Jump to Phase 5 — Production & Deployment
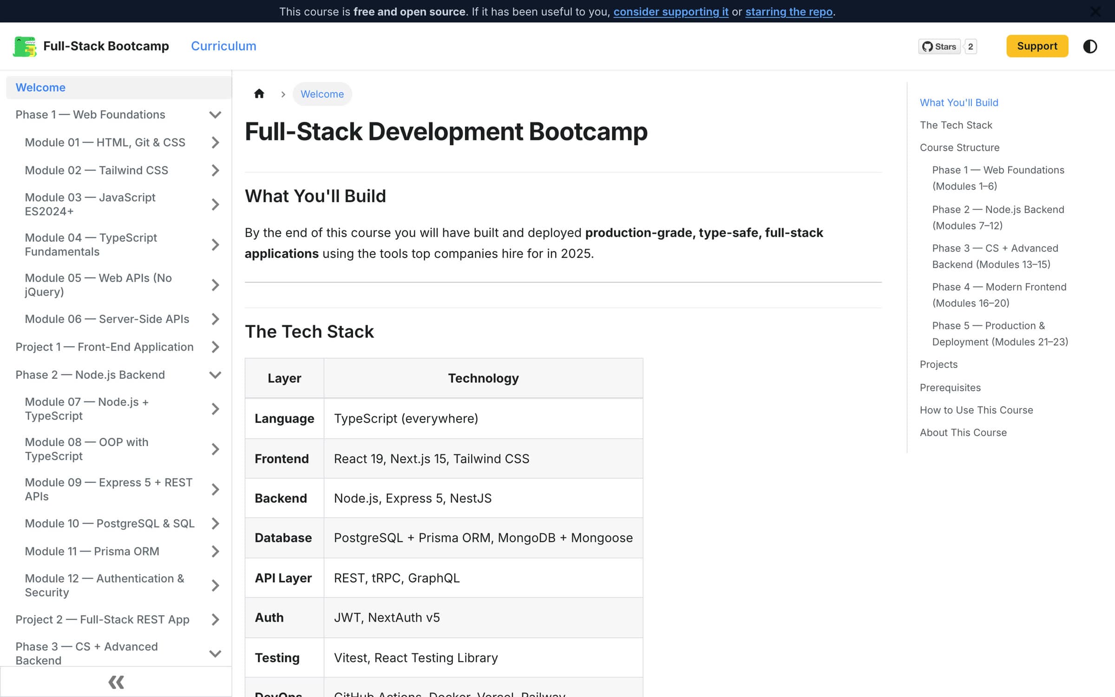The image size is (1115, 697). coord(1000,334)
